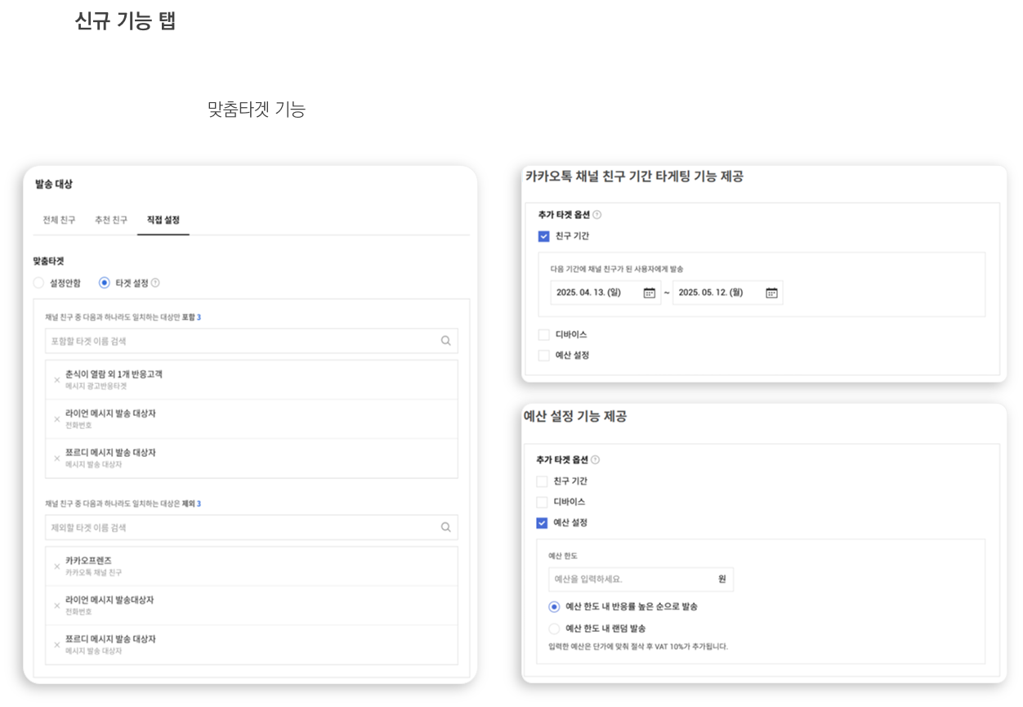This screenshot has height=707, width=1023.
Task: Open the calendar for end date 2025. 05. 12.
Action: (771, 293)
